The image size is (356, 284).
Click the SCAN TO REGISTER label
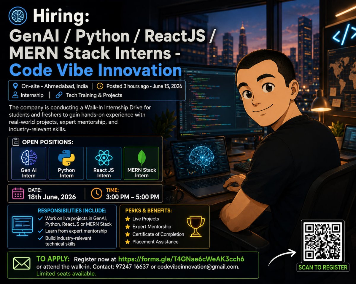(323, 267)
